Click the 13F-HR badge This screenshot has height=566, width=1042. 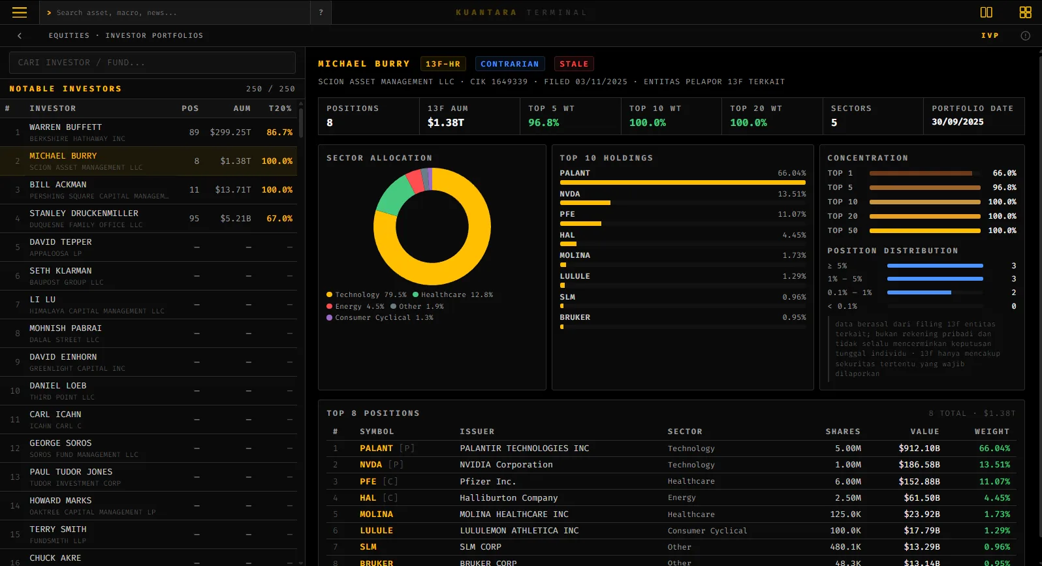tap(443, 64)
